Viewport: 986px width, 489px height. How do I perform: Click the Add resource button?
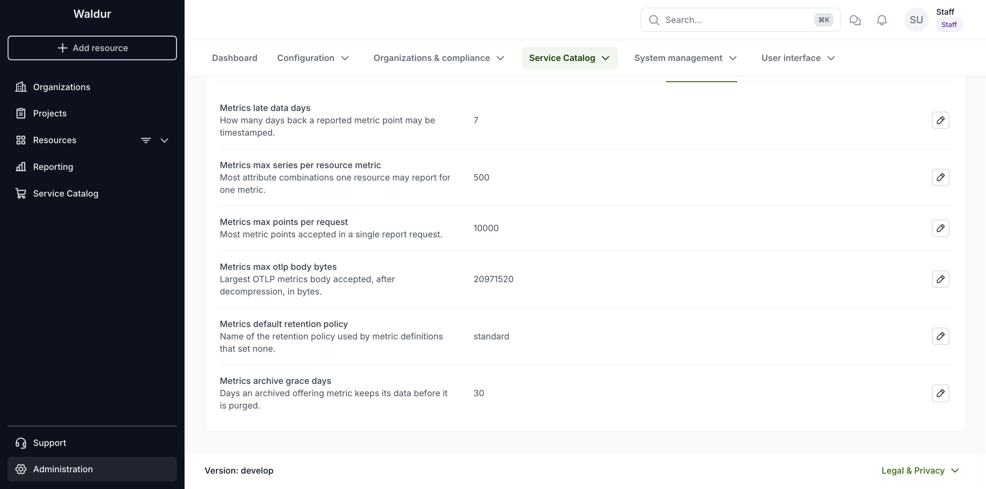[x=92, y=48]
